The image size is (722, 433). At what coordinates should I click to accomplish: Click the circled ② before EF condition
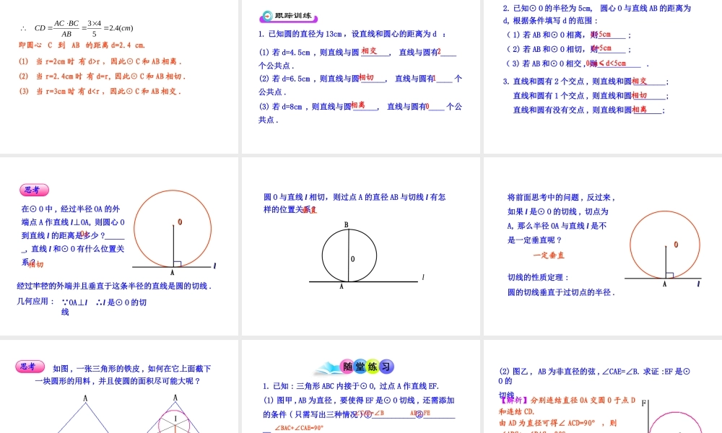417,414
